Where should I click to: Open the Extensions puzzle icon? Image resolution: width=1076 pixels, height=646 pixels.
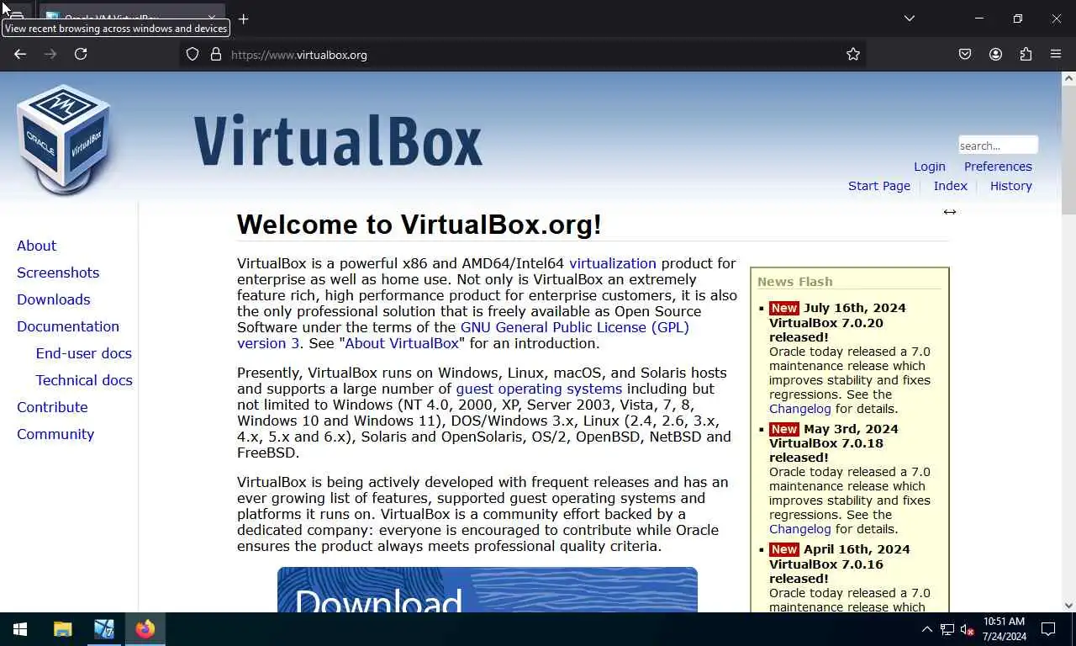tap(1026, 54)
